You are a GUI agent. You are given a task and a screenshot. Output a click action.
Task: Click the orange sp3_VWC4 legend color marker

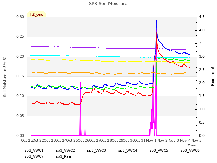point(114,151)
